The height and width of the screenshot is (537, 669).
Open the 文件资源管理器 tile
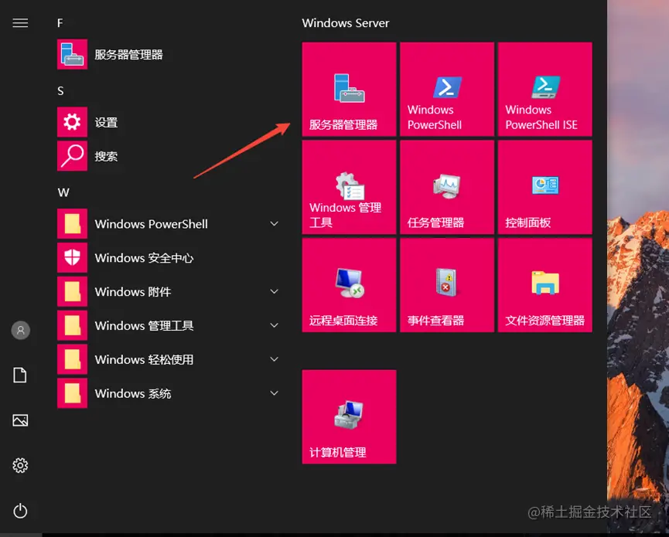click(544, 285)
